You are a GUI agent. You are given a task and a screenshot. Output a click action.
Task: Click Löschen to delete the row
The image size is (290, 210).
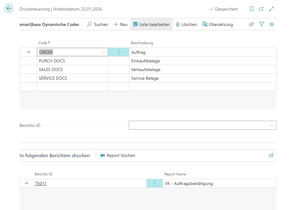tap(186, 24)
